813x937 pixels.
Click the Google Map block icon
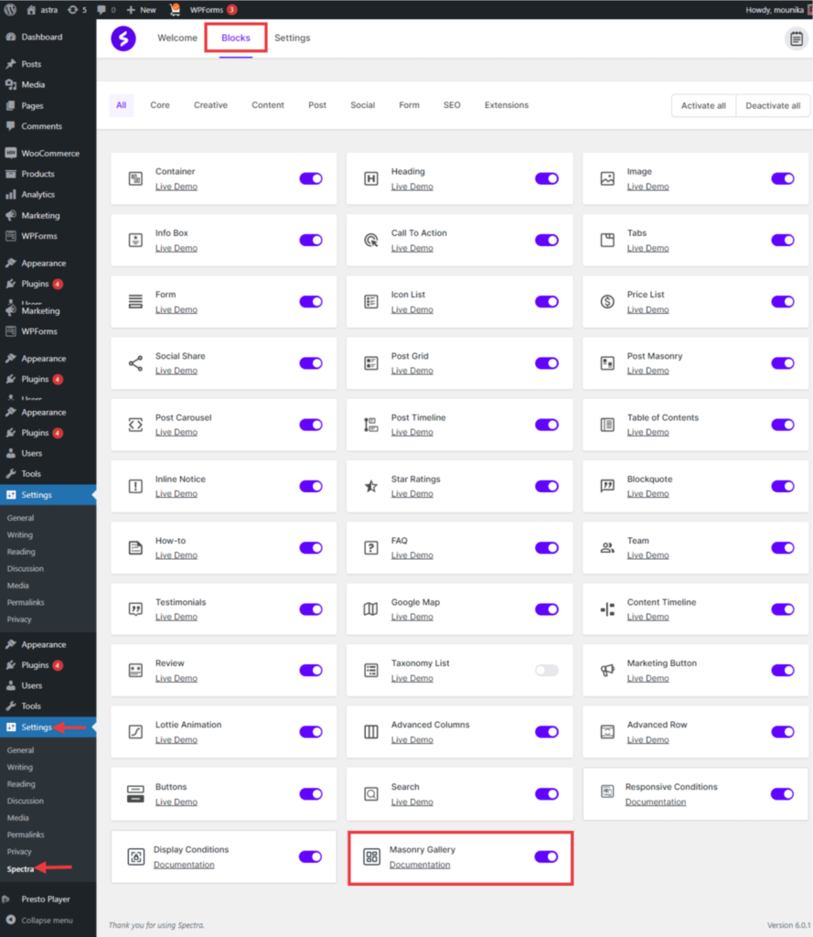[371, 609]
